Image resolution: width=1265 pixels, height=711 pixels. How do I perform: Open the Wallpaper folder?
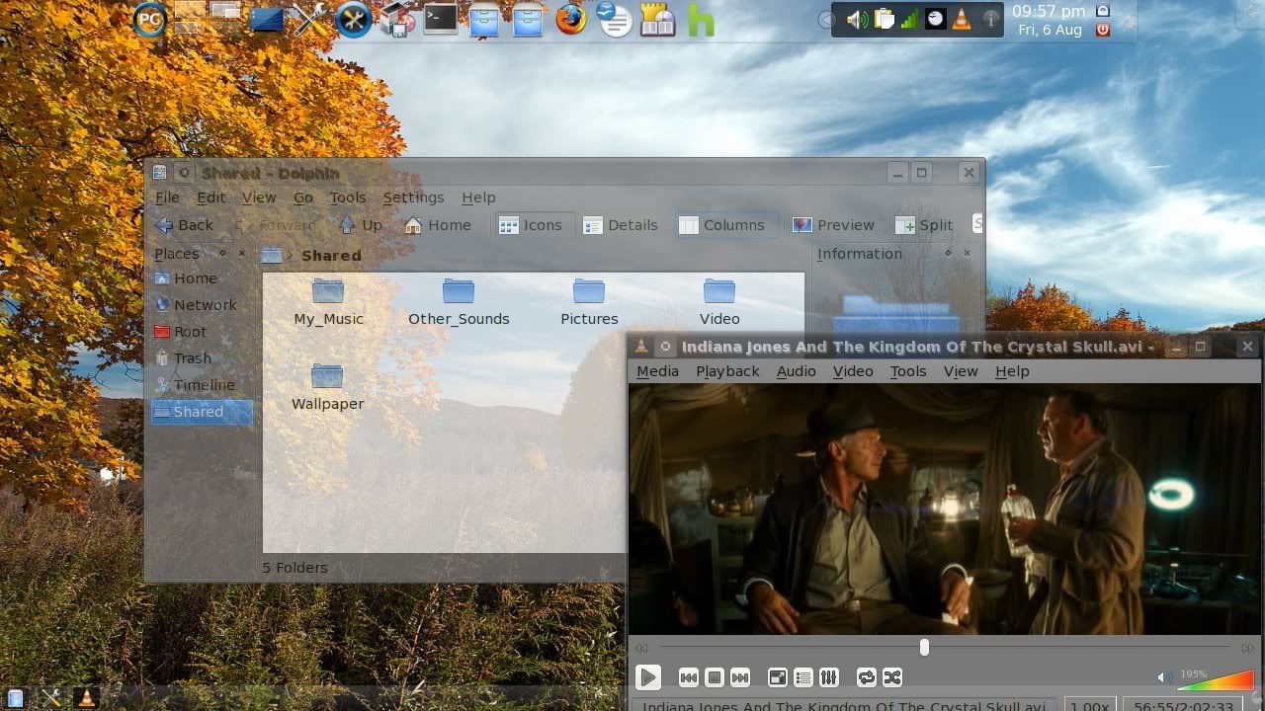[x=328, y=387]
